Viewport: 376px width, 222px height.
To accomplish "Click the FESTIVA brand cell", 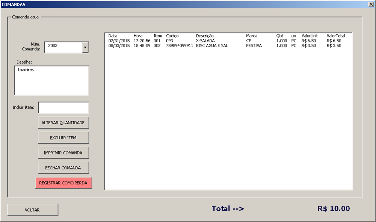I will tap(254, 45).
